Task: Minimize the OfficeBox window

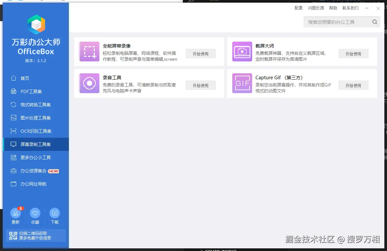Action: (367, 8)
